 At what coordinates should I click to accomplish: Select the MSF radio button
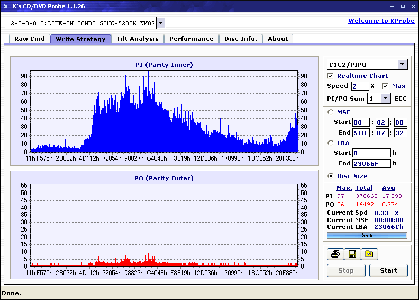[331, 112]
